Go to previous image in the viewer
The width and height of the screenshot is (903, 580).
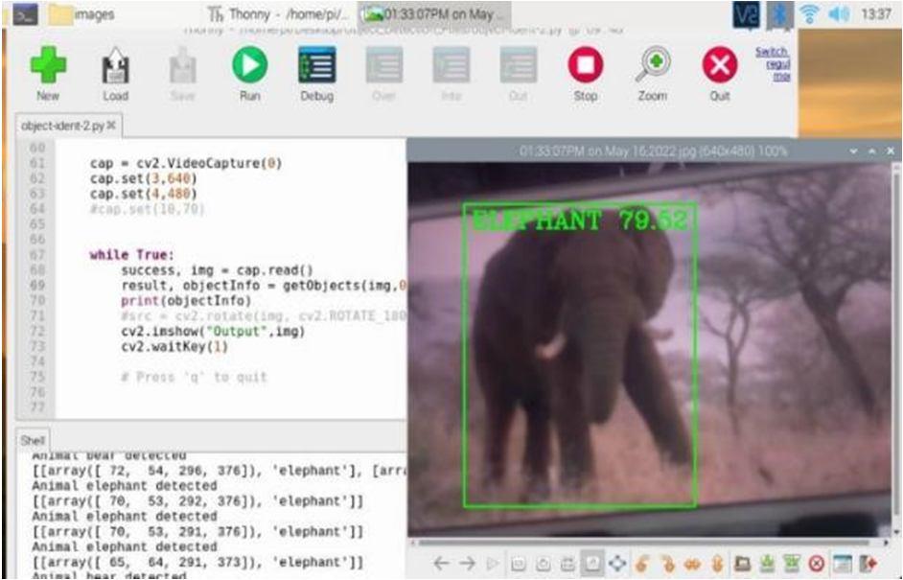(x=441, y=563)
